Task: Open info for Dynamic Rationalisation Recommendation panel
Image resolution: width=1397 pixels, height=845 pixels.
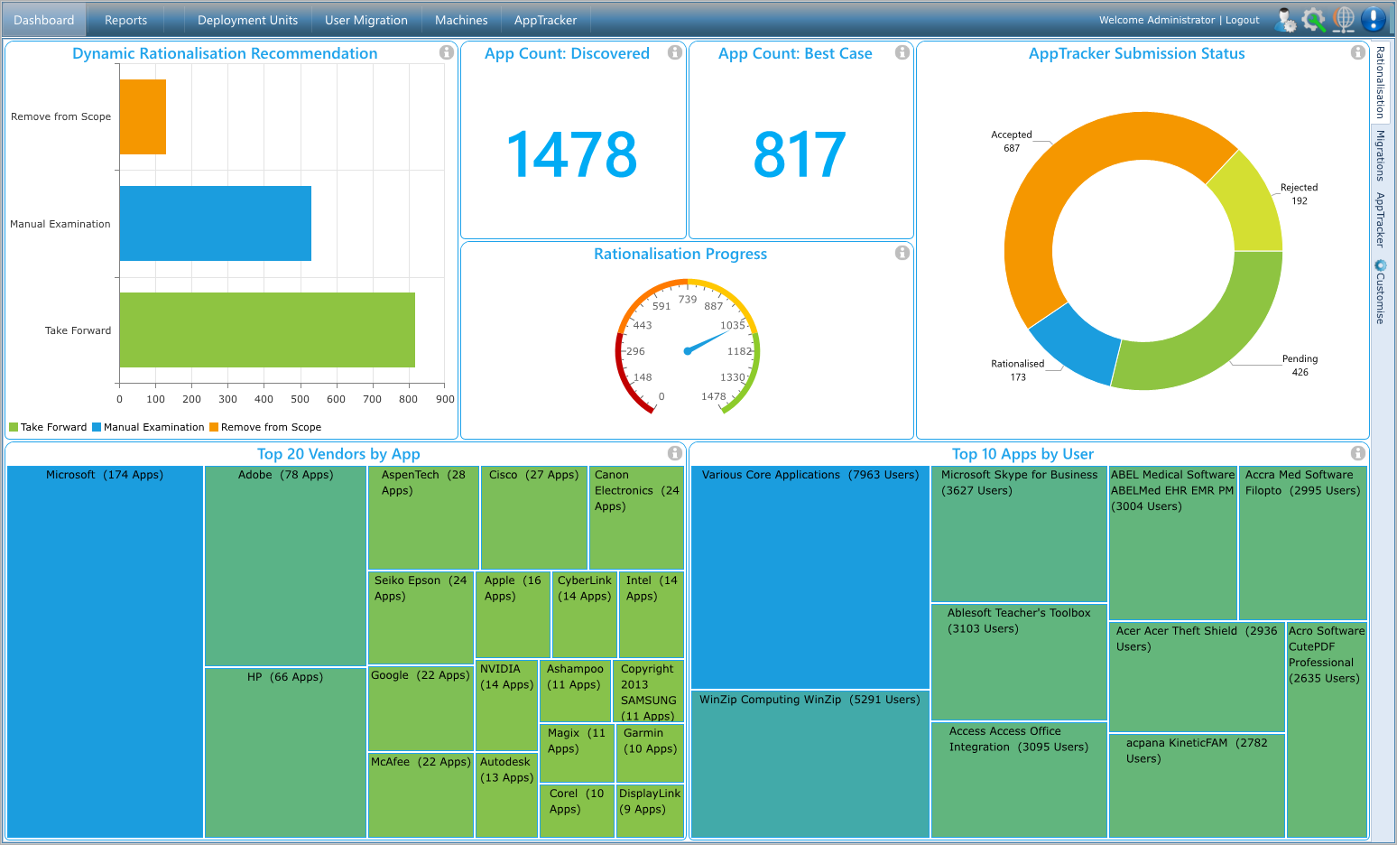Action: tap(446, 52)
